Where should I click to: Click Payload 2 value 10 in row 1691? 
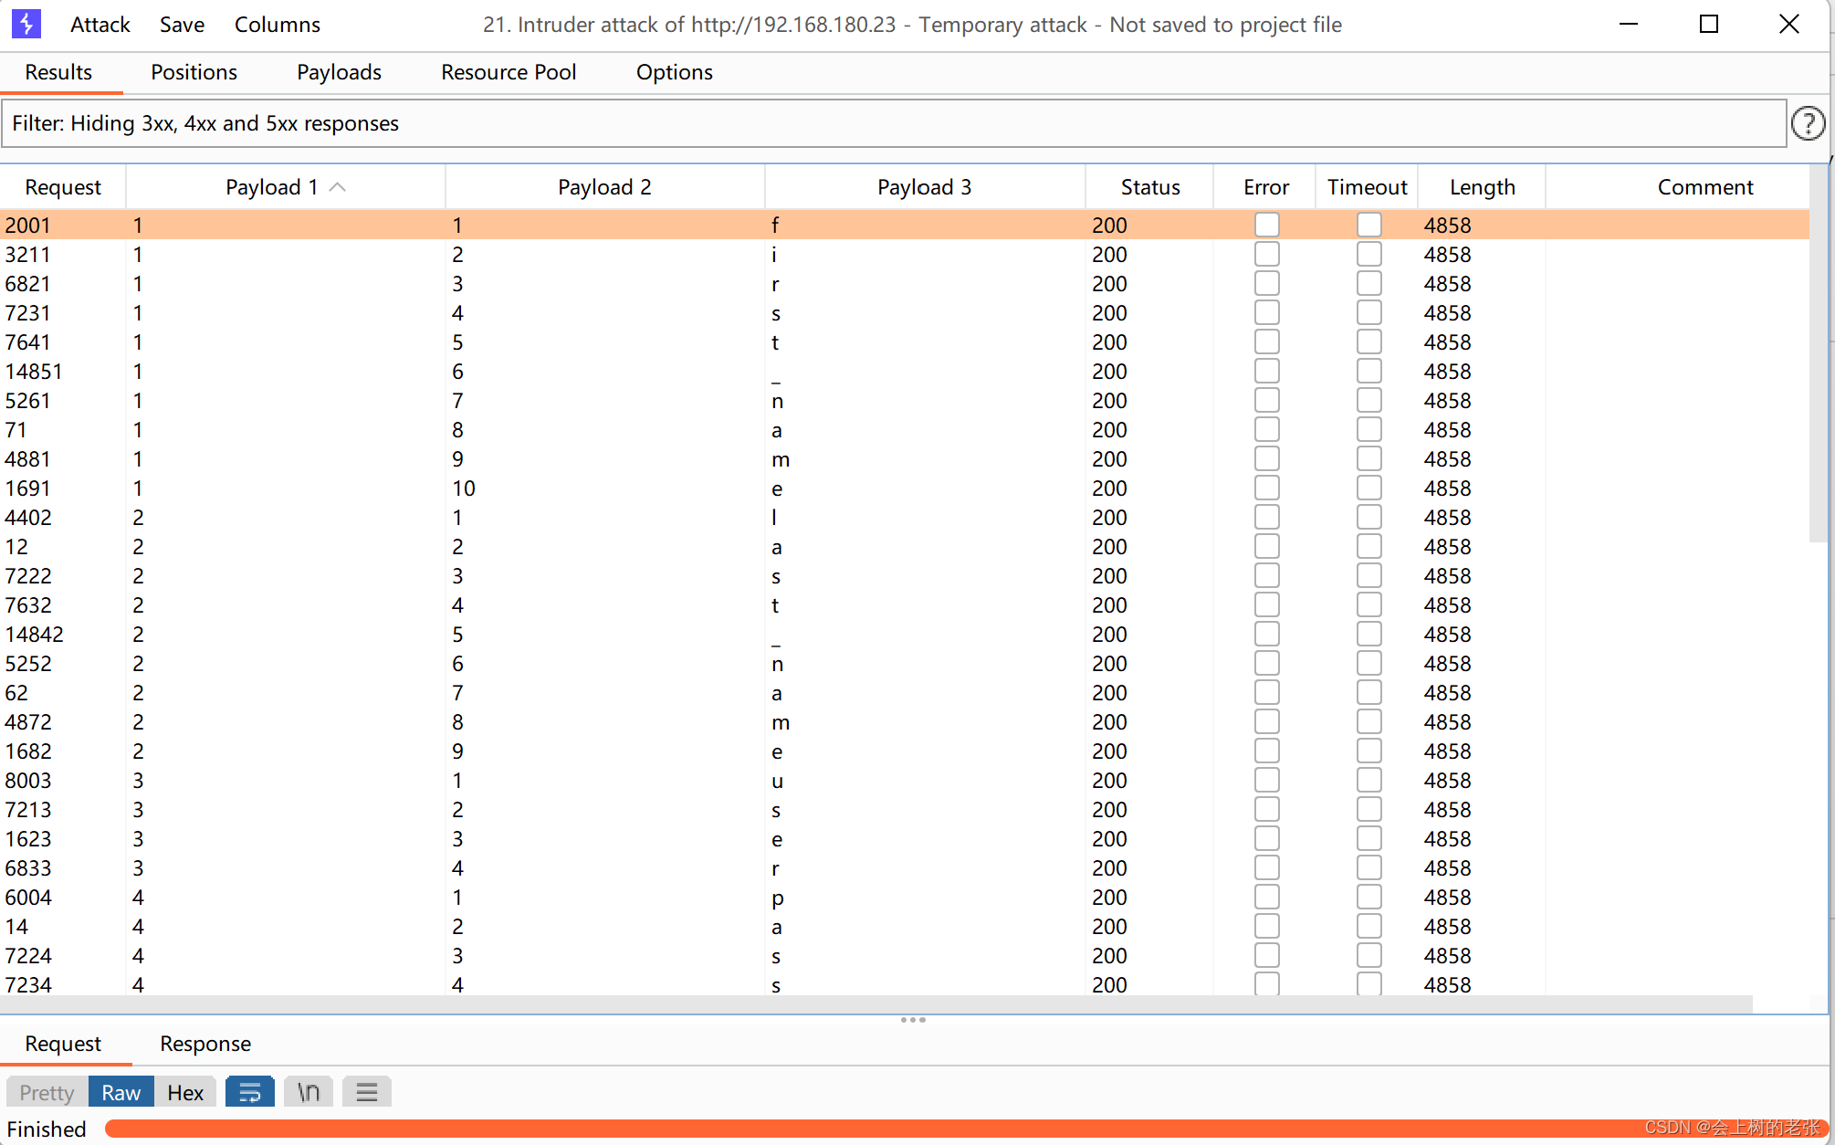pos(464,488)
